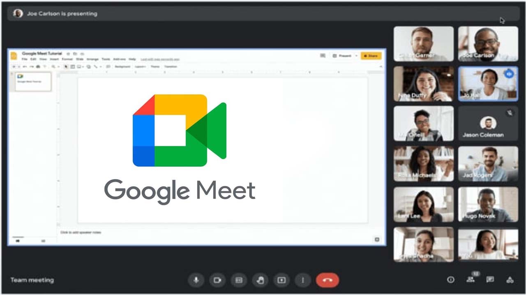Open the Activities shapes icon
This screenshot has height=295, width=526.
(x=510, y=280)
